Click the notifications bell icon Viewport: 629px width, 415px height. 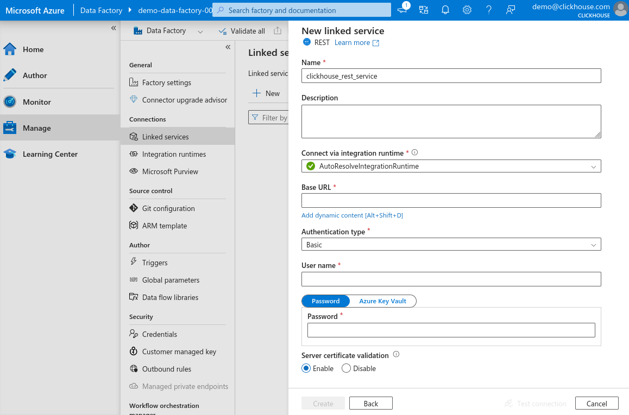tap(445, 10)
